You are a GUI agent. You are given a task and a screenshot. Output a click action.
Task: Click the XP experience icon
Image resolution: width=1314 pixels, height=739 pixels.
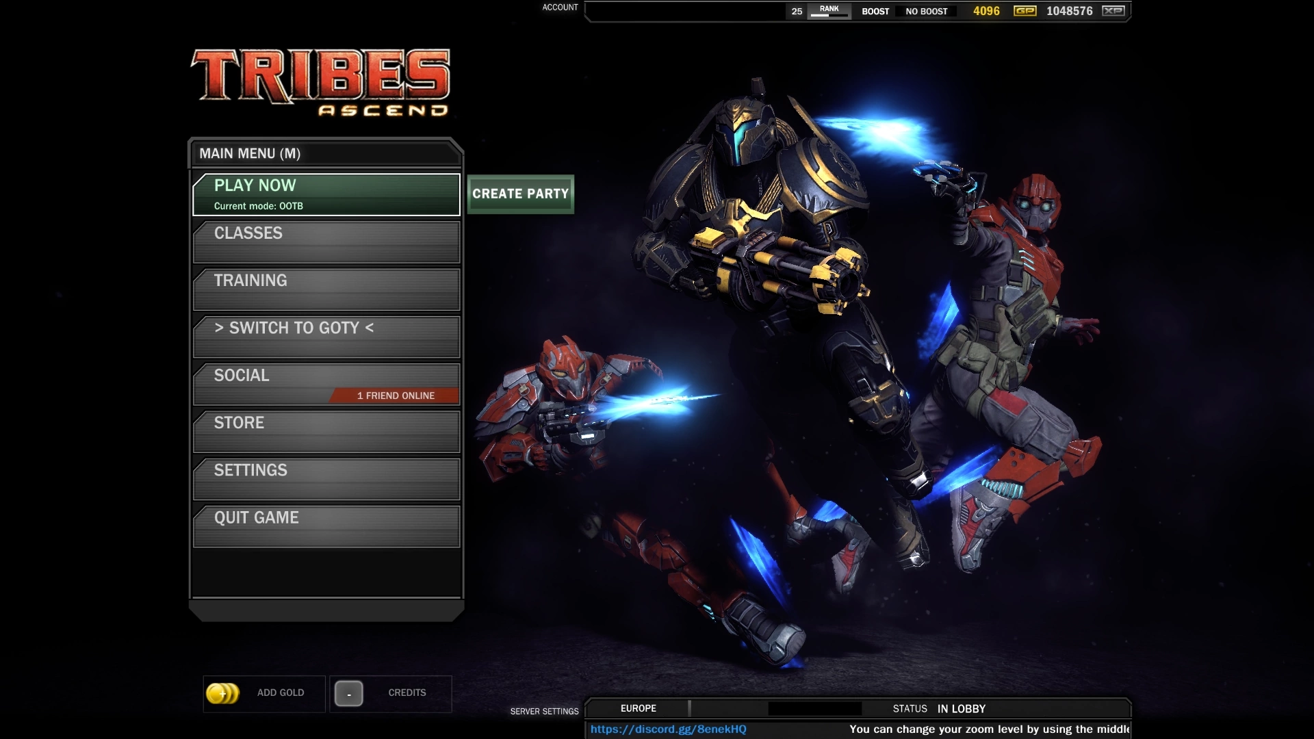click(x=1113, y=11)
